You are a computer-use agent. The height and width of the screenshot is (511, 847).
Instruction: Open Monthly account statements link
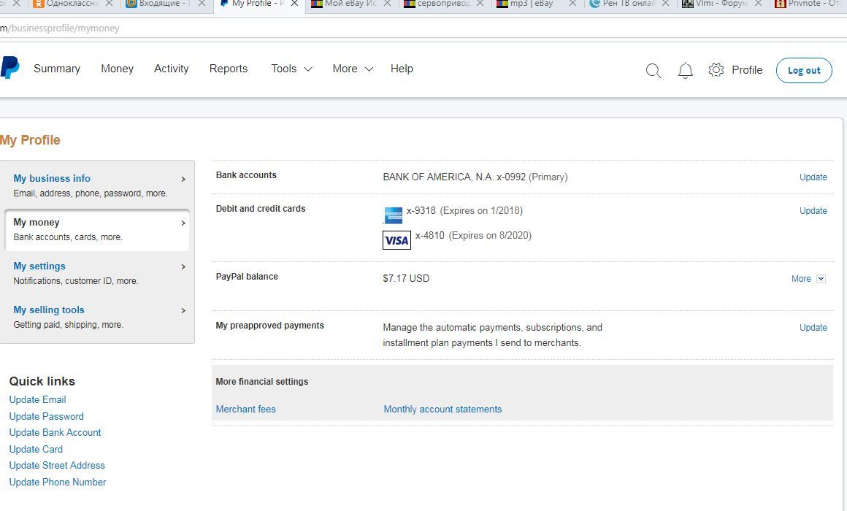pyautogui.click(x=442, y=410)
